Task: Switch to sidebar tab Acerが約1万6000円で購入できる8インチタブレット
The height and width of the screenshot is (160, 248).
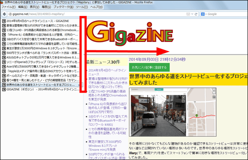Action: click(41, 67)
